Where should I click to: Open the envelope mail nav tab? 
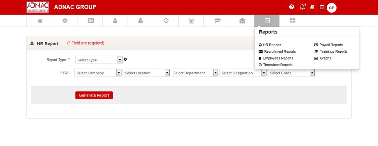[x=242, y=21]
